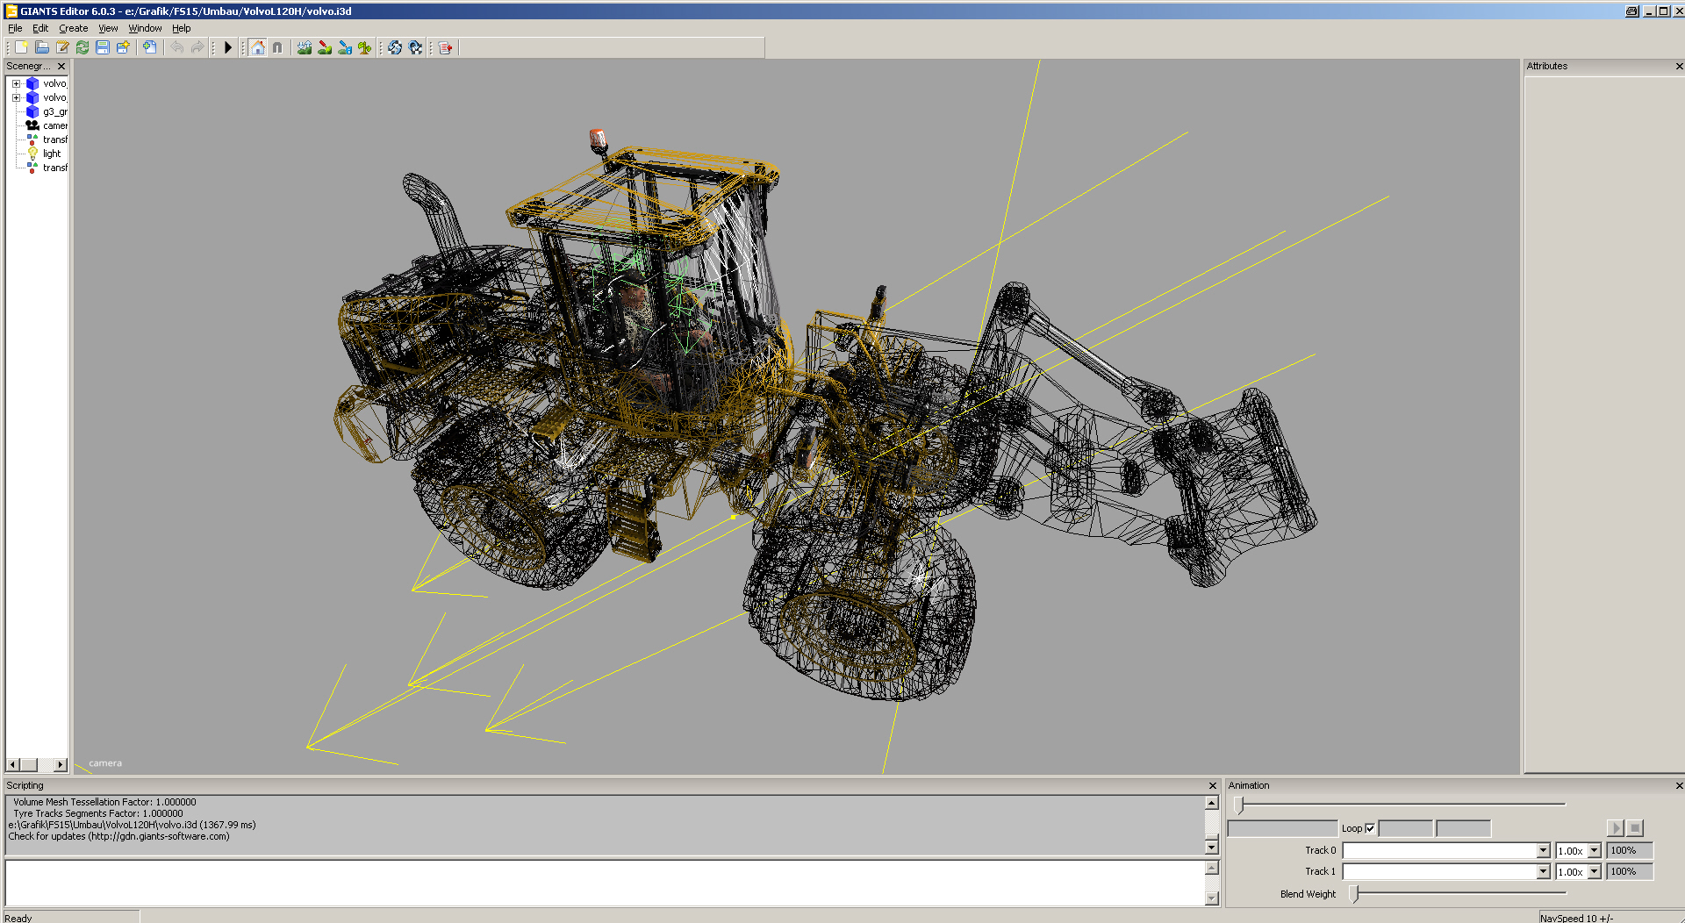Viewport: 1685px width, 923px height.
Task: Click the green Reload arrows icon
Action: point(82,47)
